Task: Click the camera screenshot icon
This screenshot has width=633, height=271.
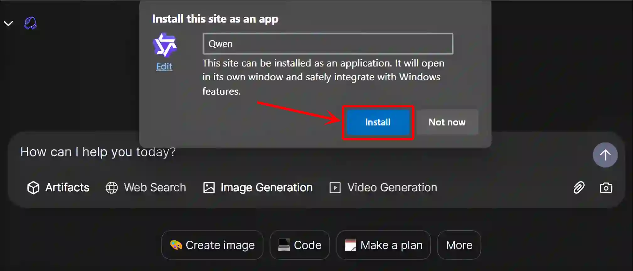Action: coord(606,188)
